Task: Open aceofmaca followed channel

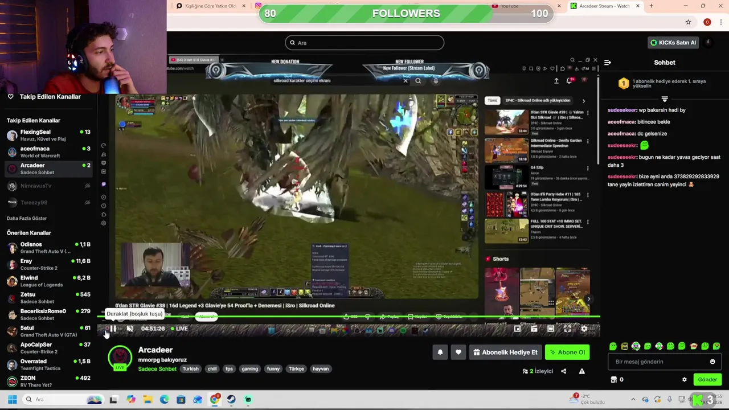Action: (x=48, y=152)
